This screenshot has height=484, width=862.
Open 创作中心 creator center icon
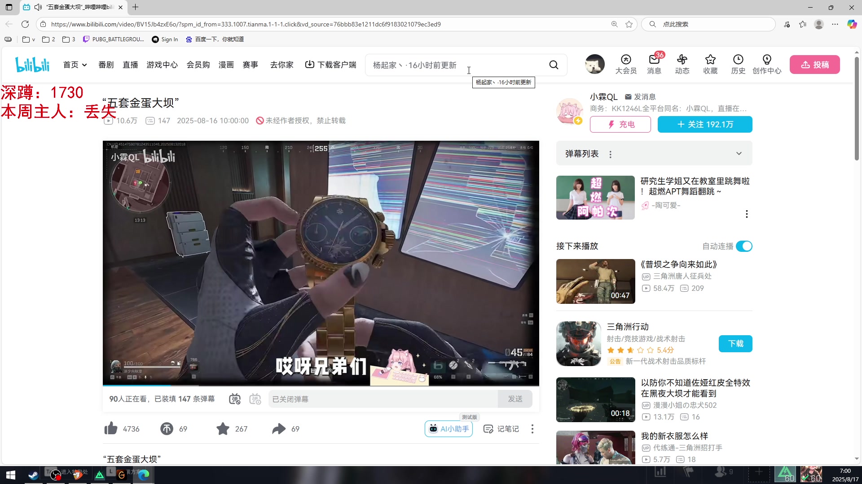pyautogui.click(x=767, y=65)
